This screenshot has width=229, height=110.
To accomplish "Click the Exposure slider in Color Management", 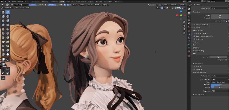I will click(x=219, y=85).
